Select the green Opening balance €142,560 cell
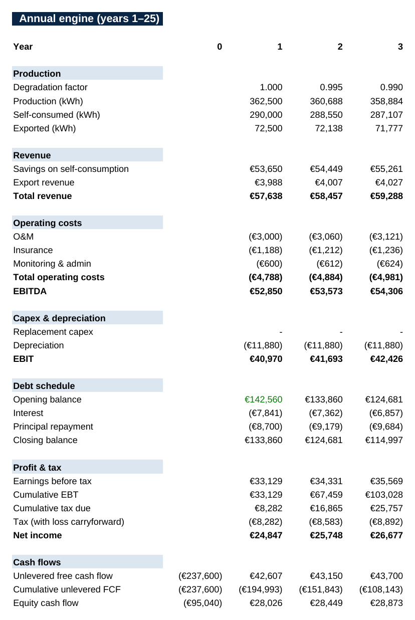This screenshot has width=415, height=620. tap(263, 399)
